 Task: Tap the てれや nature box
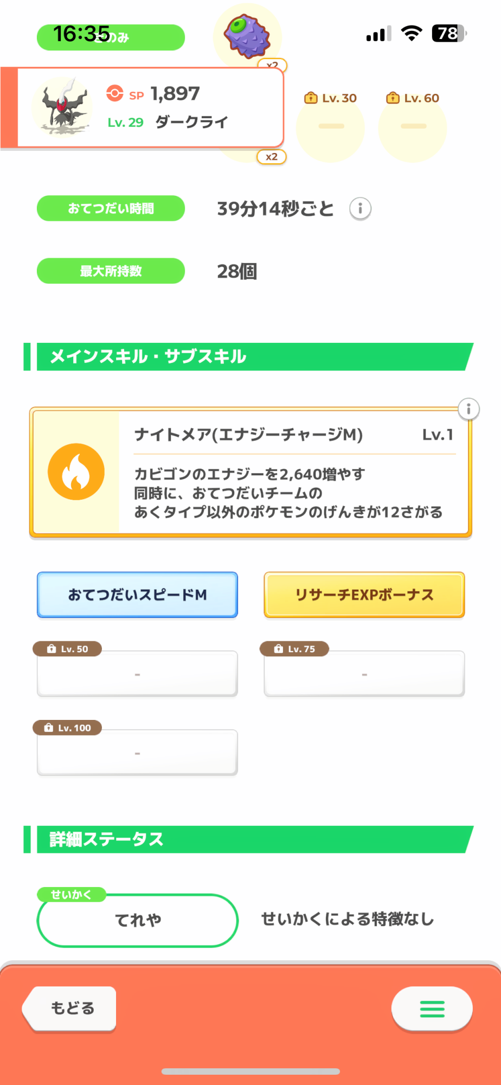coord(138,921)
